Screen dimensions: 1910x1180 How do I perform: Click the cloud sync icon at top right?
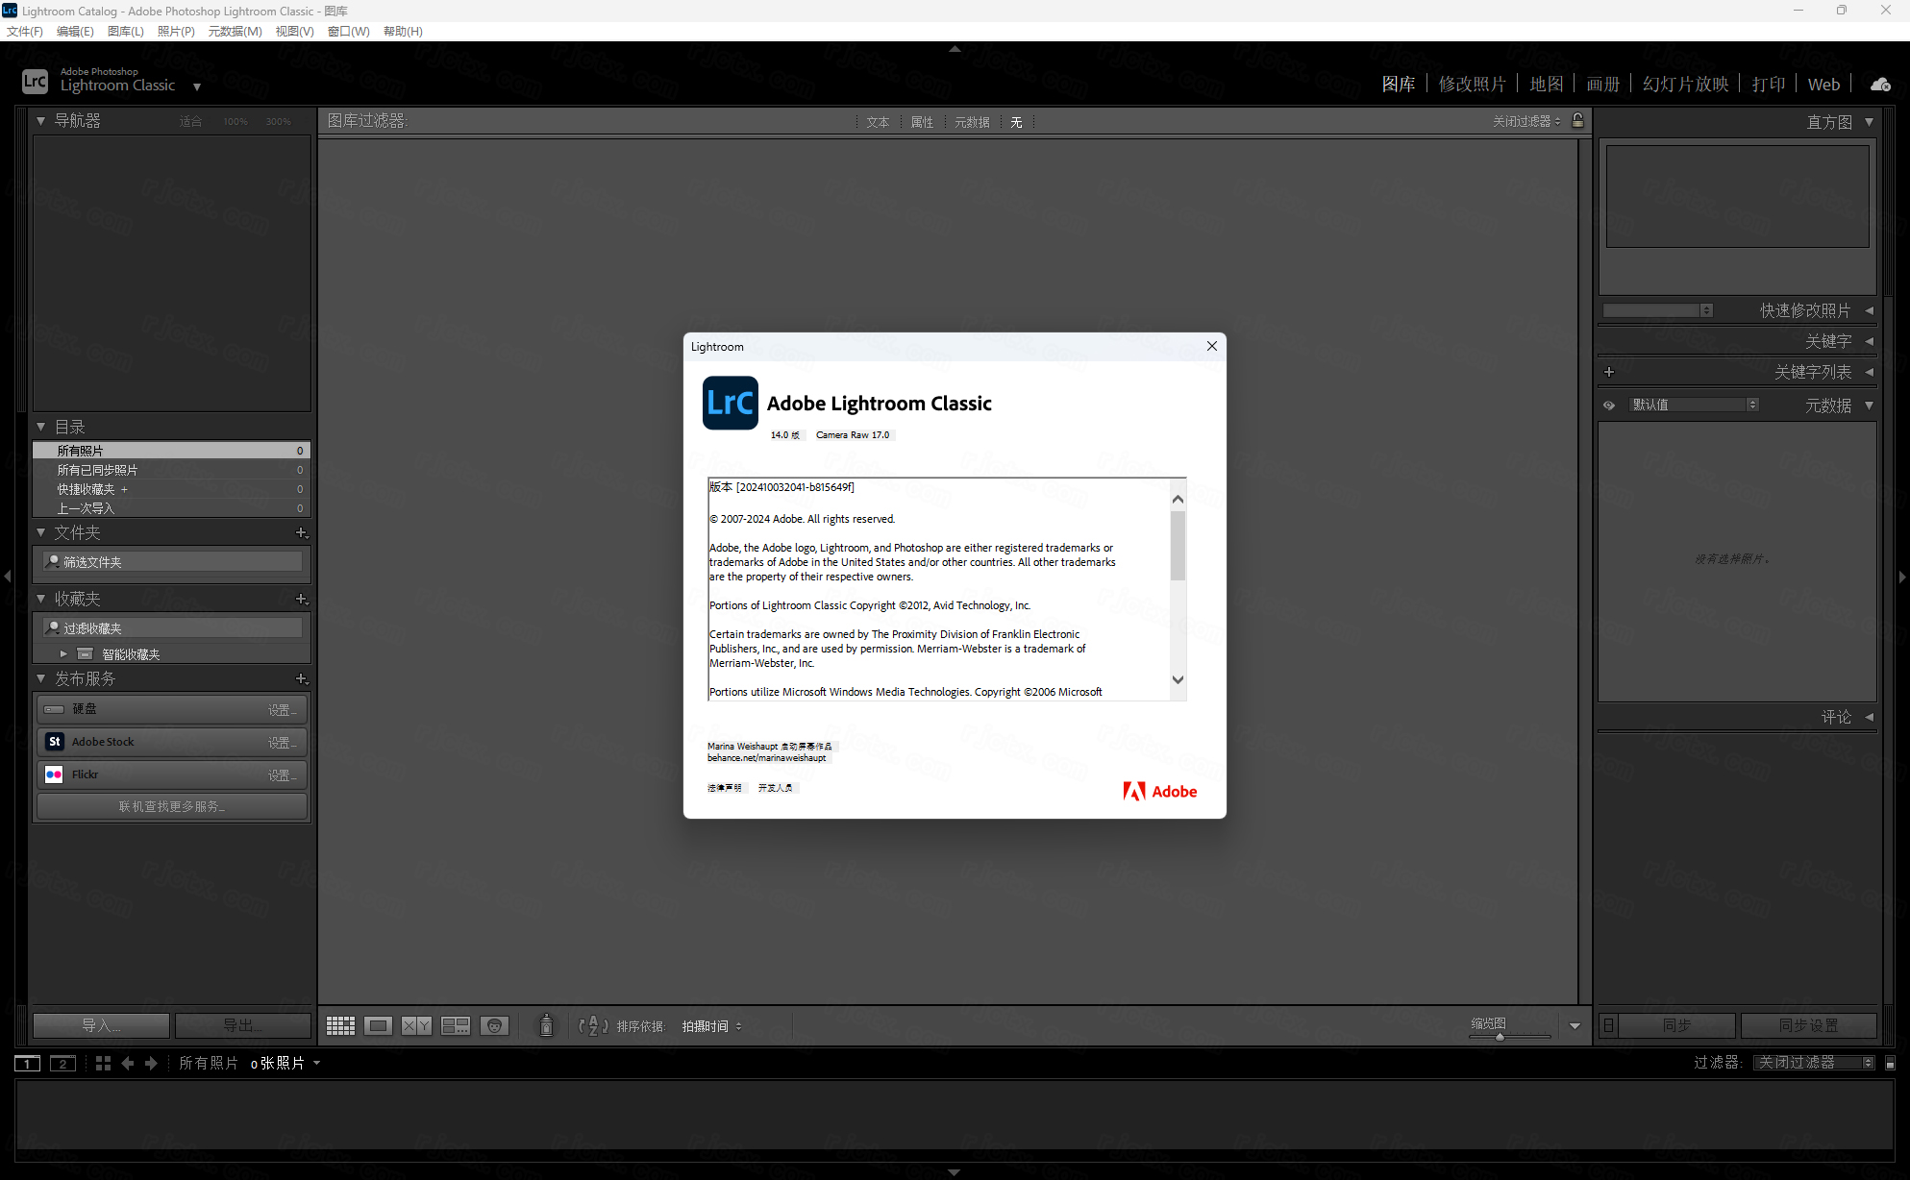[1880, 85]
